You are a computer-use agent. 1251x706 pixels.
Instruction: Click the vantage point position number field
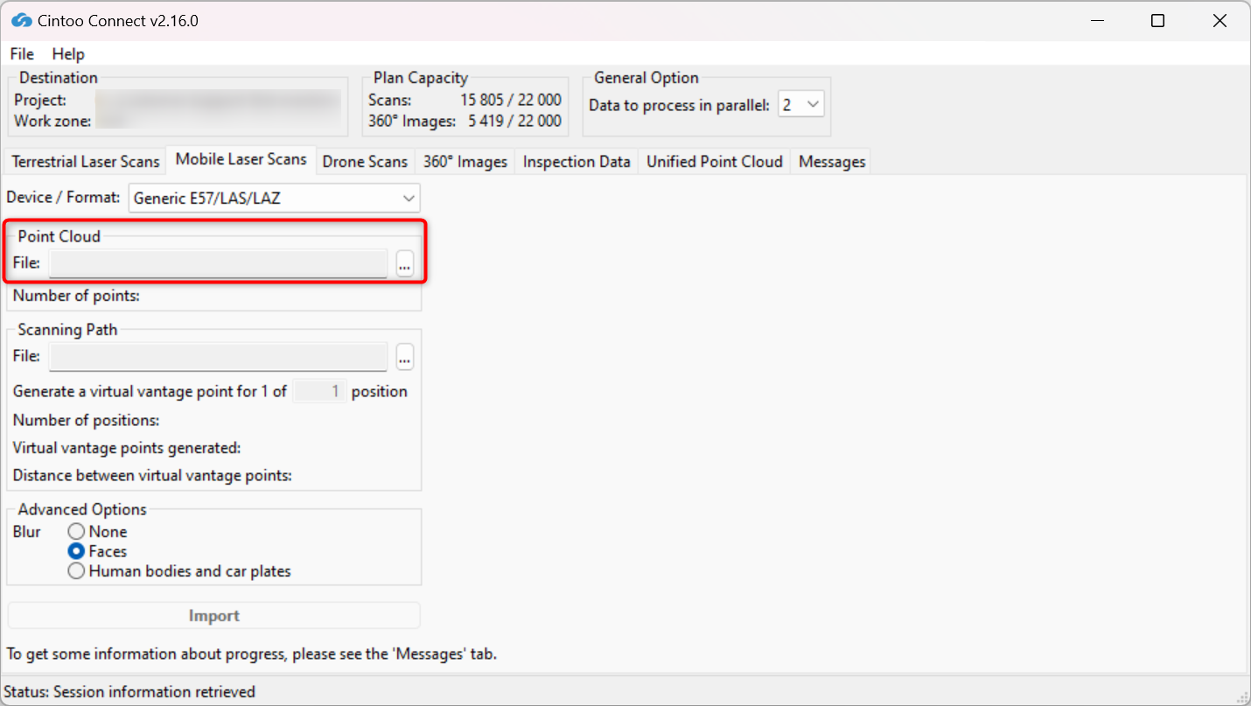319,391
